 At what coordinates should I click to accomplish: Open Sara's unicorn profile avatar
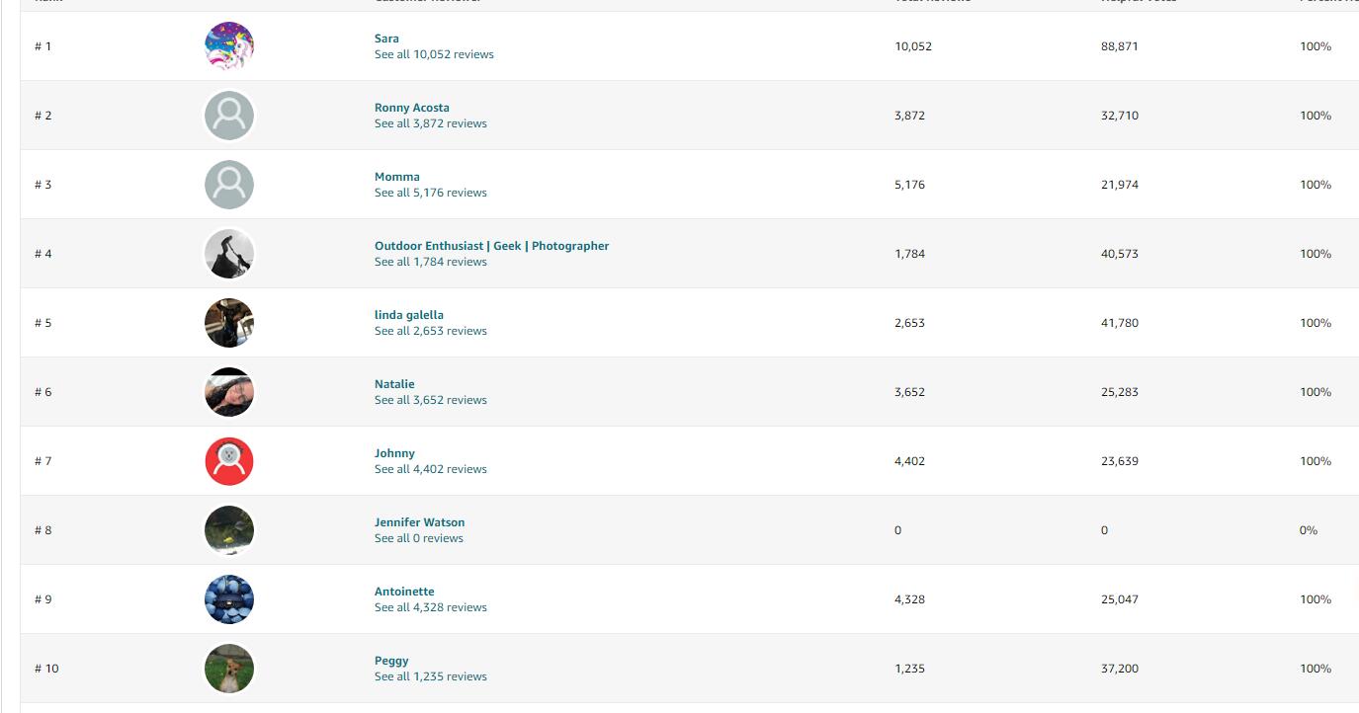click(229, 46)
